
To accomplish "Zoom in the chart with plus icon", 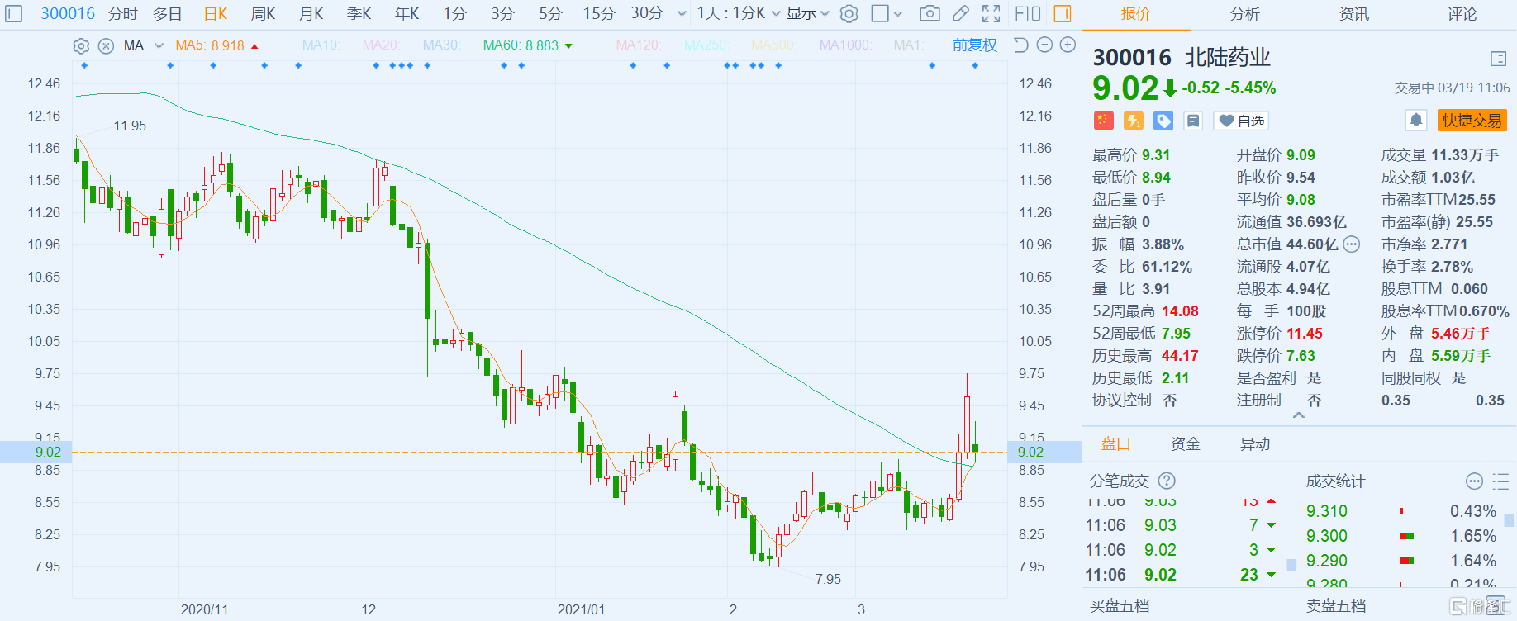I will (x=1068, y=45).
